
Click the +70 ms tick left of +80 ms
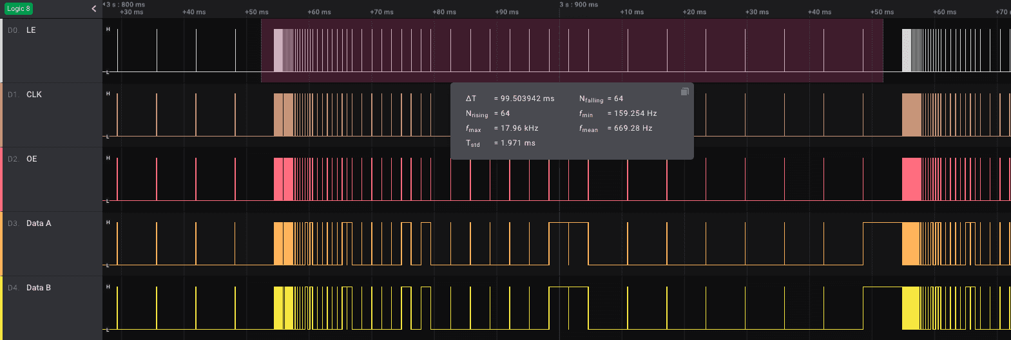tap(381, 12)
